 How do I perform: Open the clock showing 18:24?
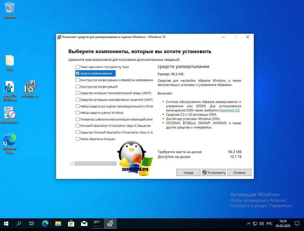pyautogui.click(x=283, y=224)
